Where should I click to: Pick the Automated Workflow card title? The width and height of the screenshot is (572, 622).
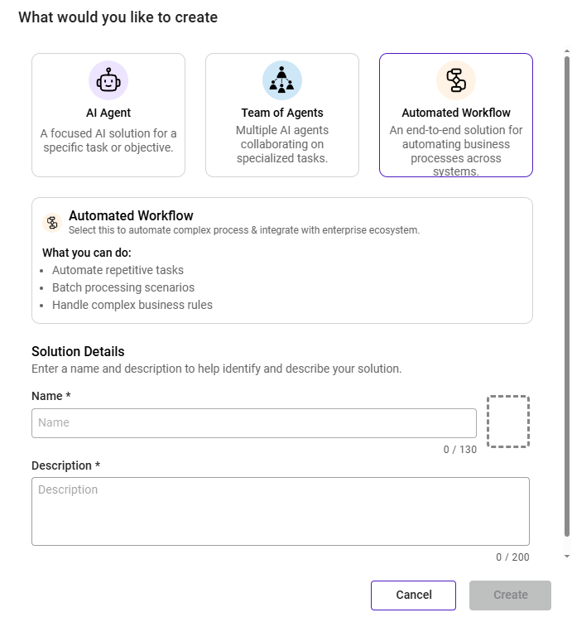456,113
